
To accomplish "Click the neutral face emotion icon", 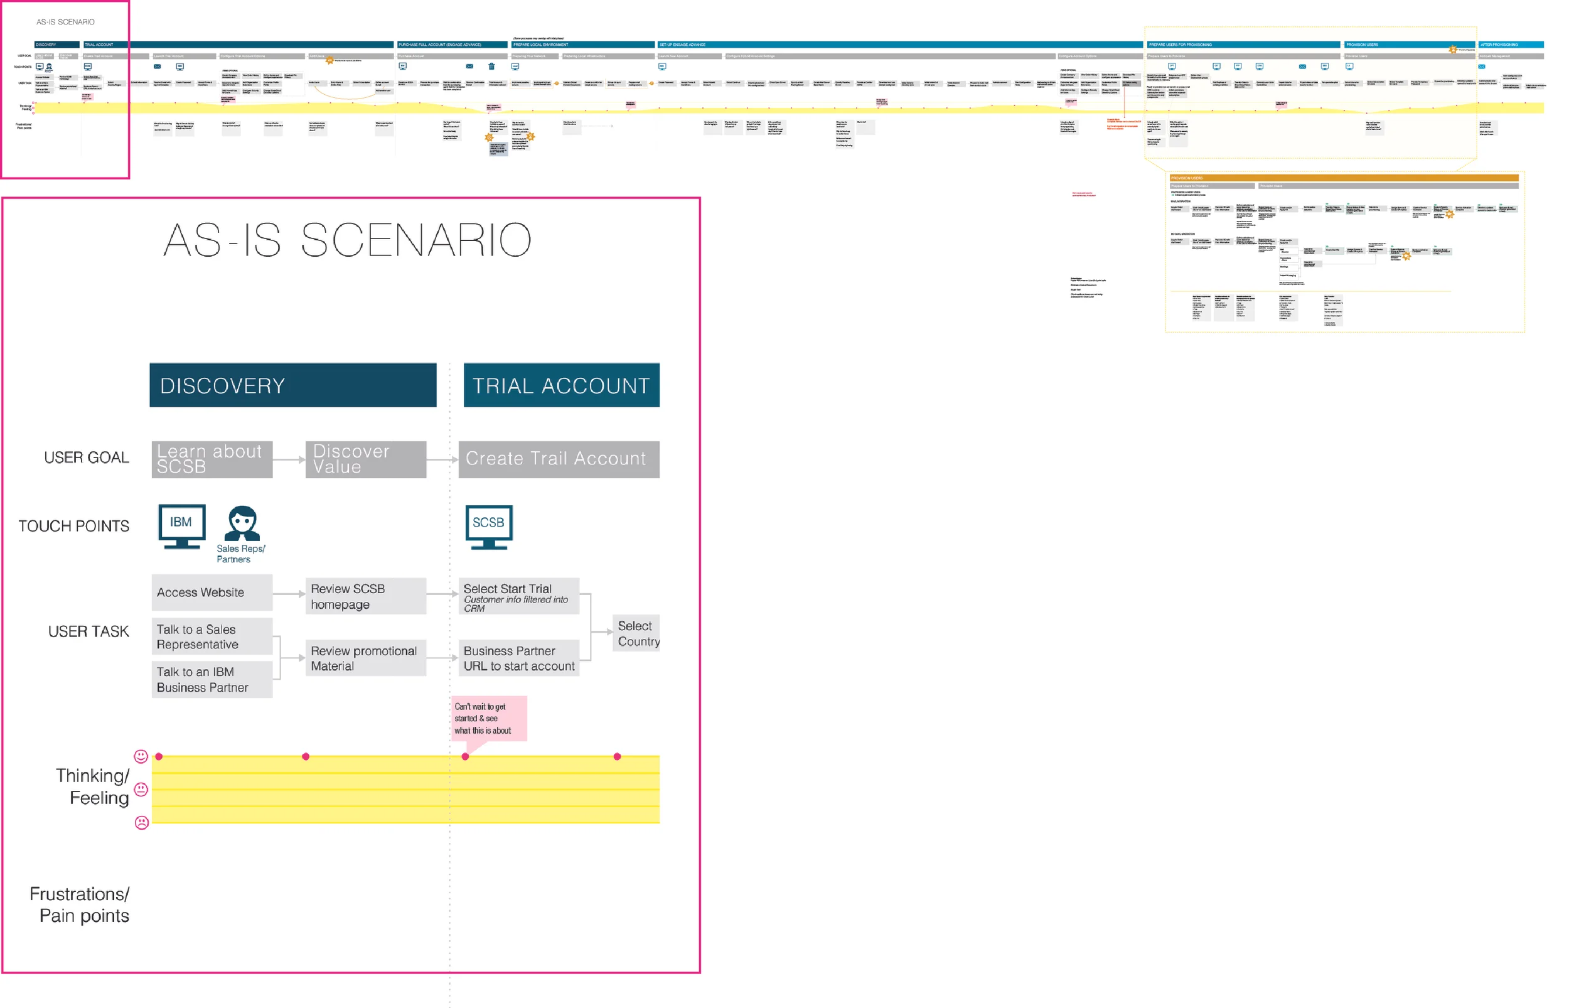I will (x=141, y=790).
